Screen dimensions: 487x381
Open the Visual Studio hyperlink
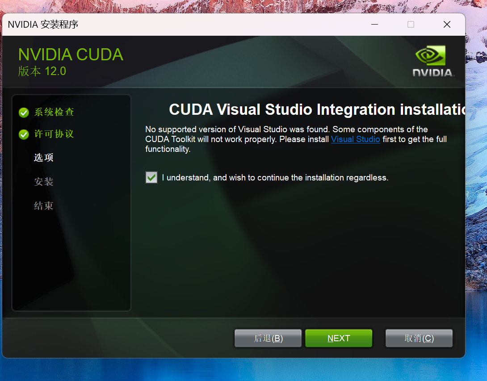click(355, 139)
